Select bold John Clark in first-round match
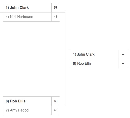This screenshot has height=118, width=130. click(x=27, y=8)
